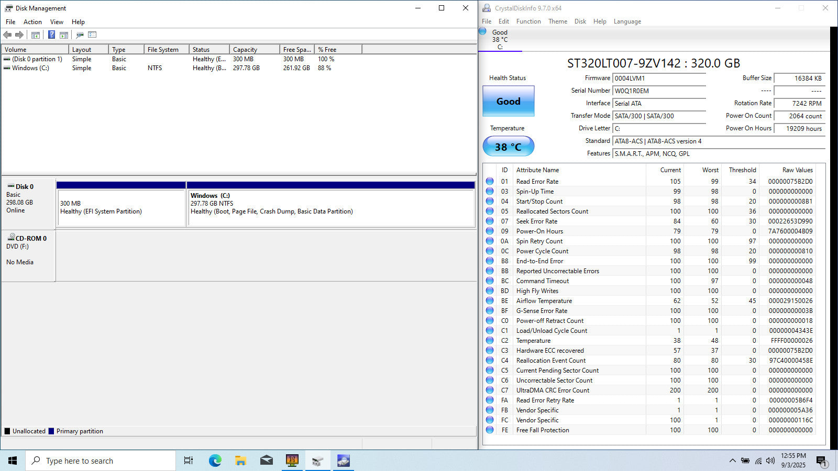Click the status orb next to Read Error Rate

tap(490, 181)
